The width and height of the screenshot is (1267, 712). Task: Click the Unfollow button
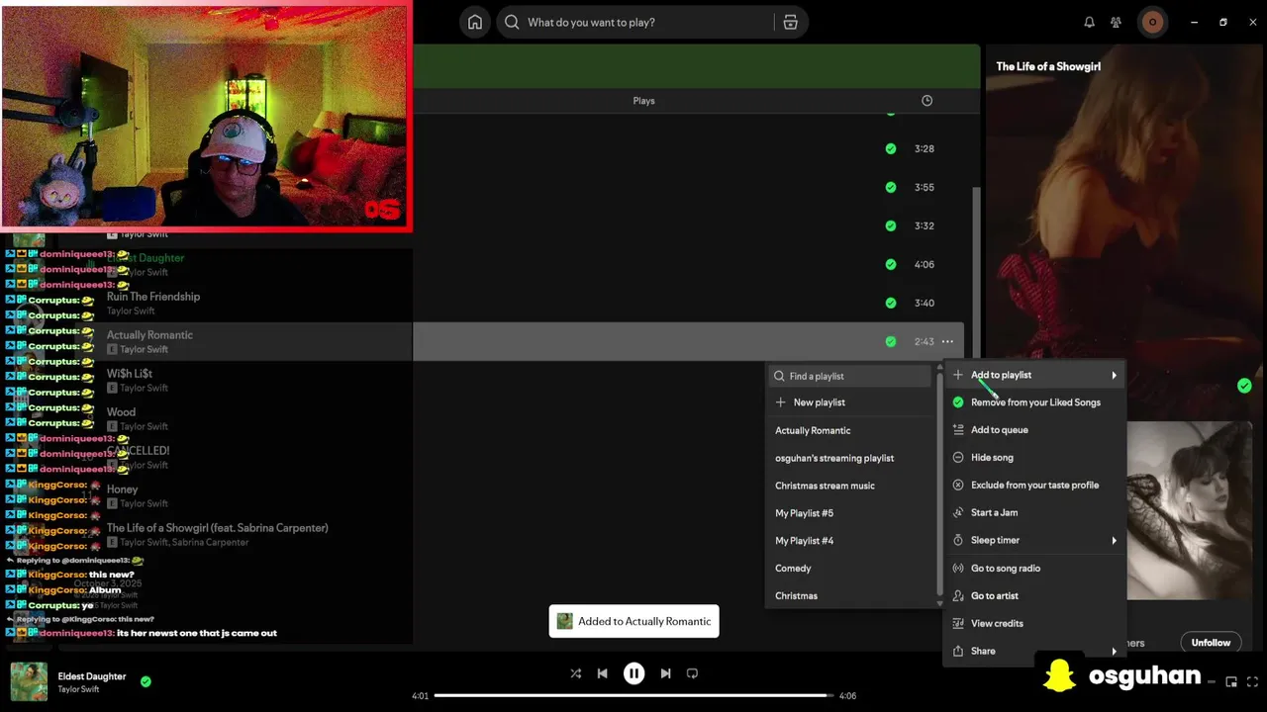click(1211, 643)
